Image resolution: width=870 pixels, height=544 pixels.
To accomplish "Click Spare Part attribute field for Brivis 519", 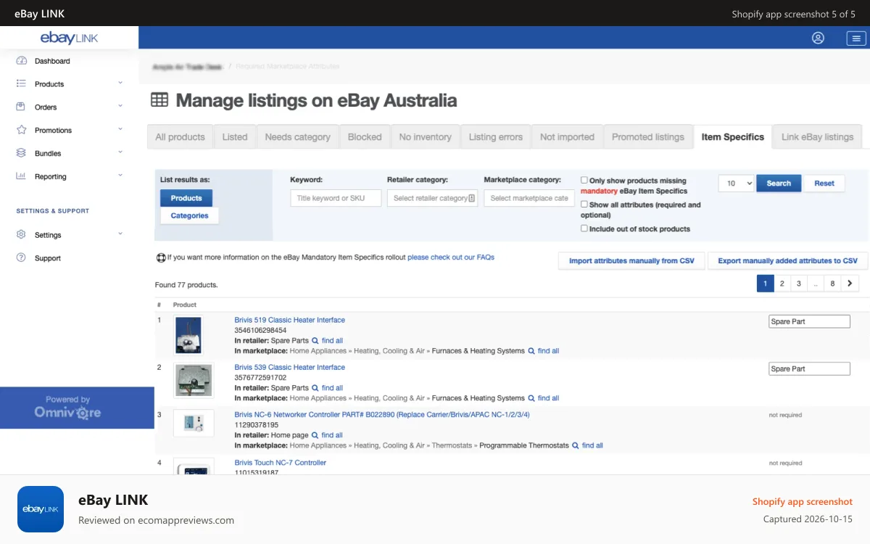I will click(x=809, y=321).
